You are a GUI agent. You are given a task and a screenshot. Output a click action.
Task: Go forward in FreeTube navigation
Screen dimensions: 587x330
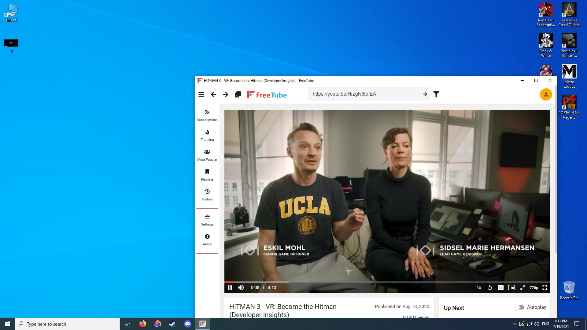pyautogui.click(x=226, y=94)
